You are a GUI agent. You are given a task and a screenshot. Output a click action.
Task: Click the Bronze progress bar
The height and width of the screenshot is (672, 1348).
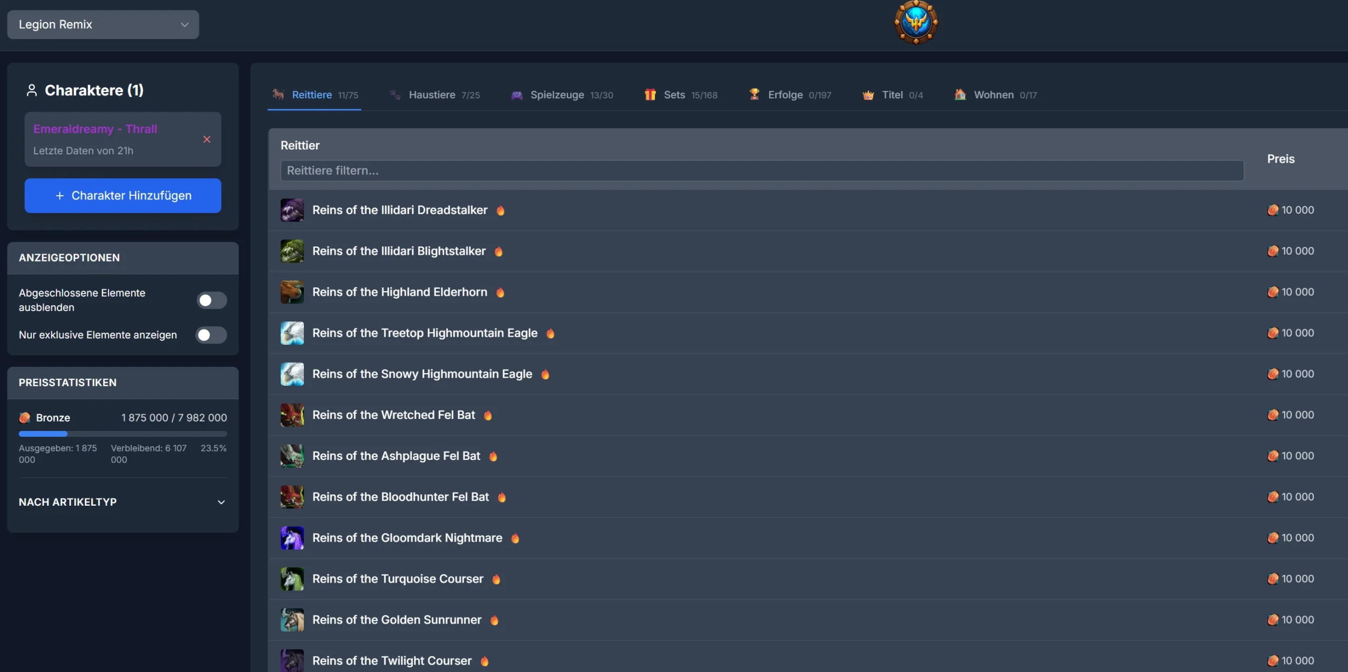(123, 434)
